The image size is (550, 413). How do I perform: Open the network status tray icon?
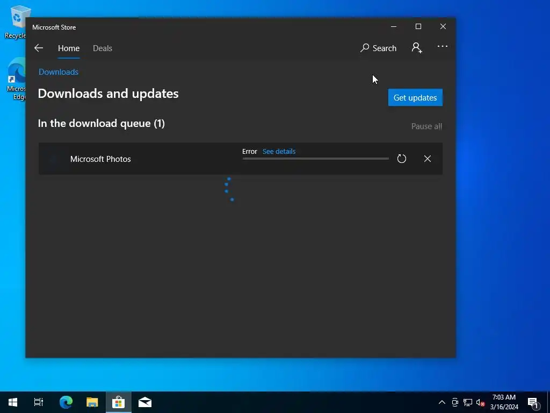(468, 402)
